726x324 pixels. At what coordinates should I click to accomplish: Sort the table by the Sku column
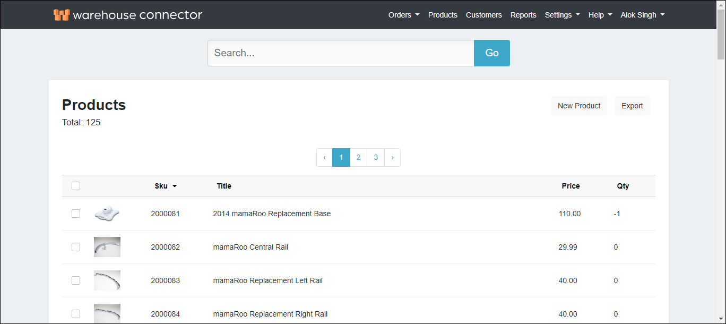pos(166,186)
